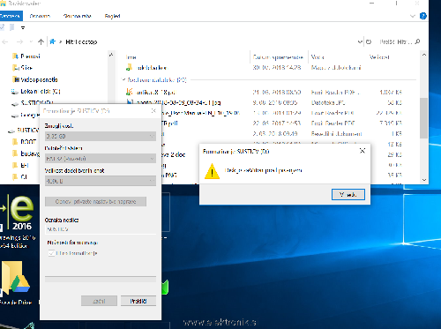Switch to the Pogled tab
Image resolution: width=441 pixels, height=329 pixels.
[x=112, y=16]
